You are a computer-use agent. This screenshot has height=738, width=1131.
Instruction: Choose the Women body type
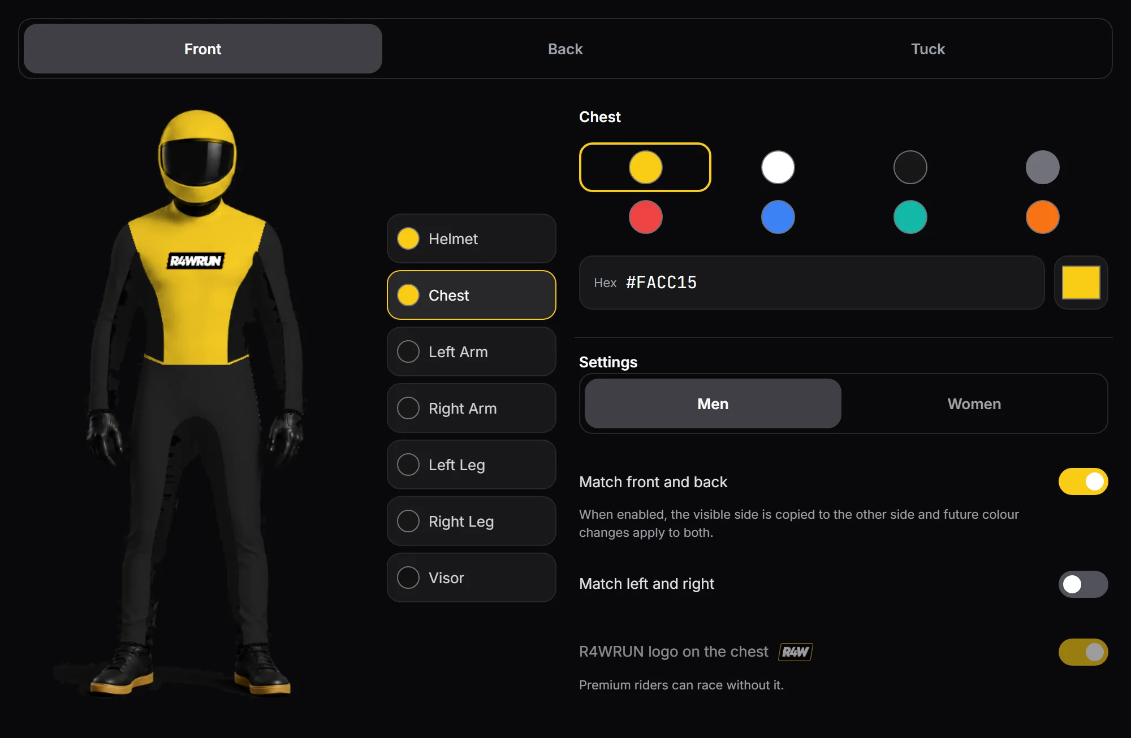coord(974,403)
